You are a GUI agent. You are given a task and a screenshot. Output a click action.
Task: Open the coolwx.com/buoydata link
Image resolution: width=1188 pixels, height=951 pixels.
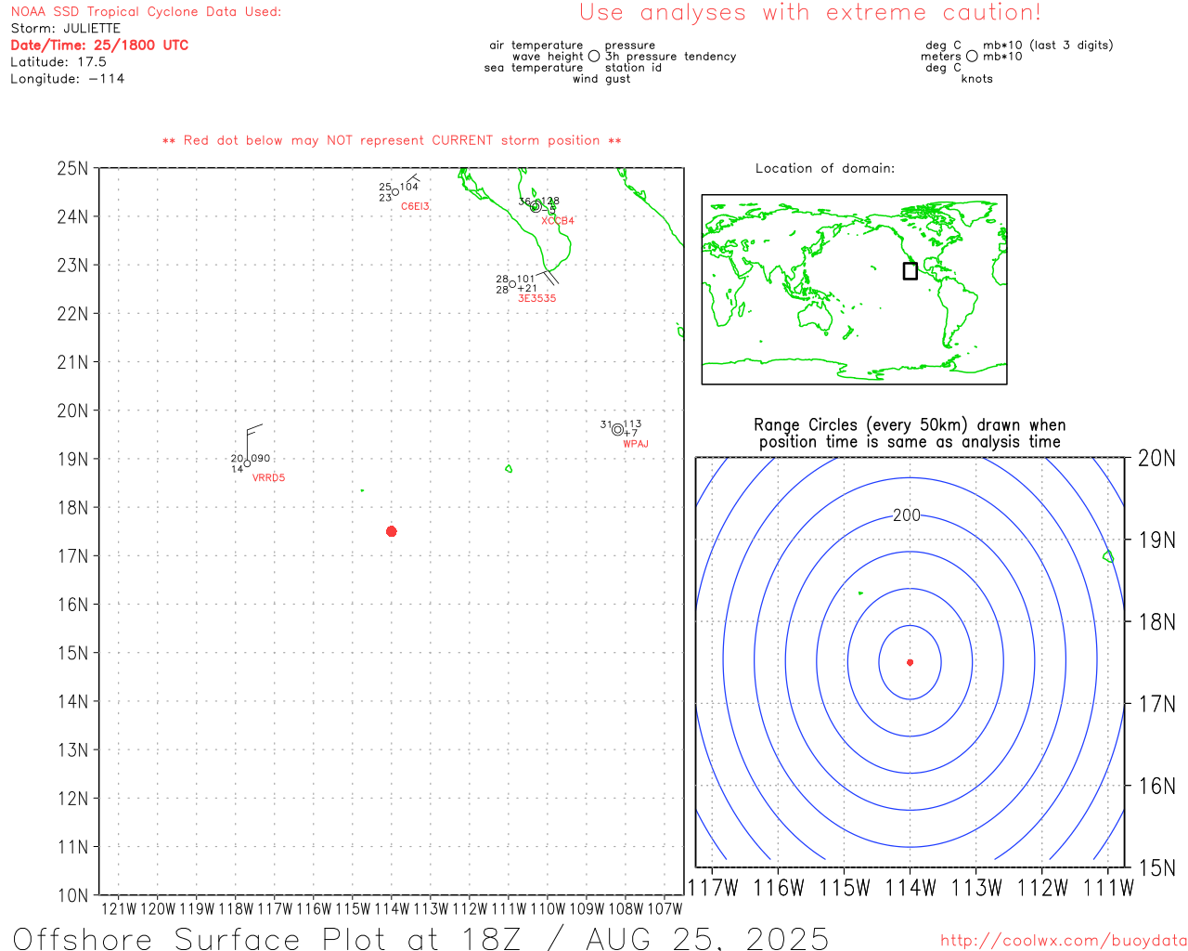click(1064, 941)
